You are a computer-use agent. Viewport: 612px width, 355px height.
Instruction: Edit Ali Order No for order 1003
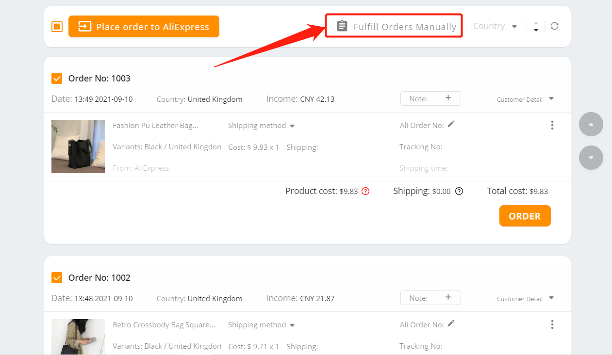[451, 124]
